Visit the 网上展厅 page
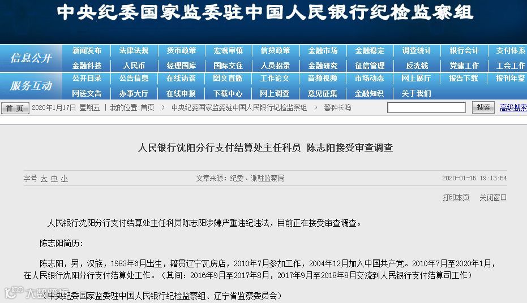 pos(416,78)
